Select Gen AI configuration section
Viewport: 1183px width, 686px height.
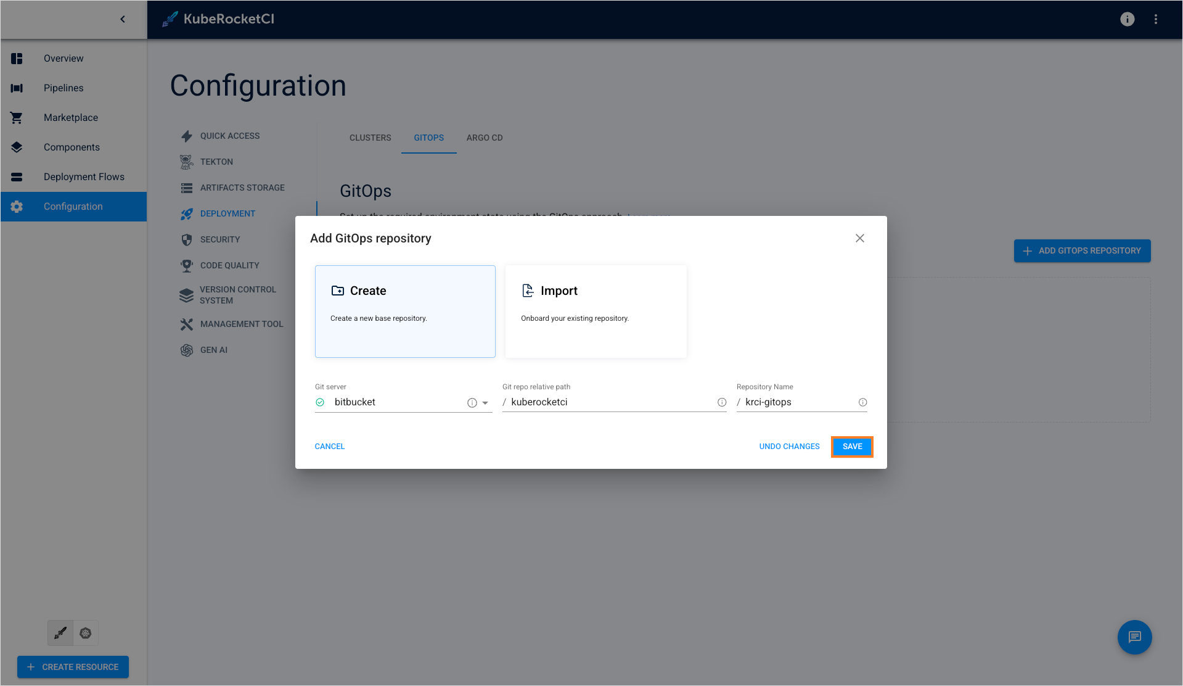pos(214,350)
